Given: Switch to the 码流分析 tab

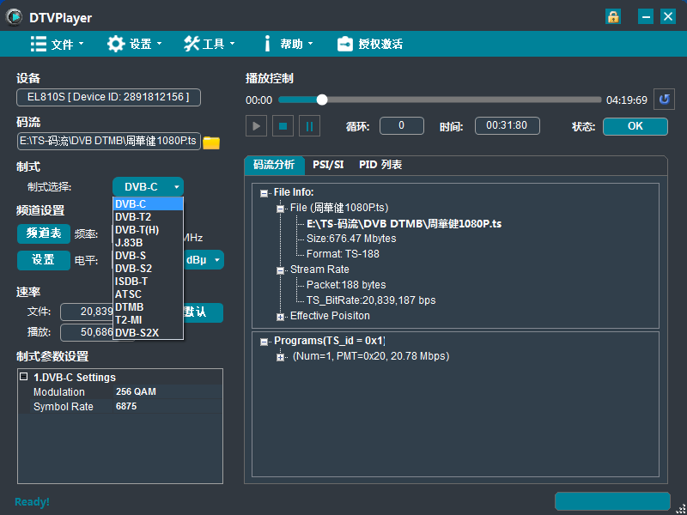Looking at the screenshot, I should (274, 165).
